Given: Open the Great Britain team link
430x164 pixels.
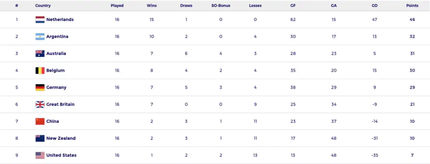Looking at the screenshot, I should coord(60,104).
